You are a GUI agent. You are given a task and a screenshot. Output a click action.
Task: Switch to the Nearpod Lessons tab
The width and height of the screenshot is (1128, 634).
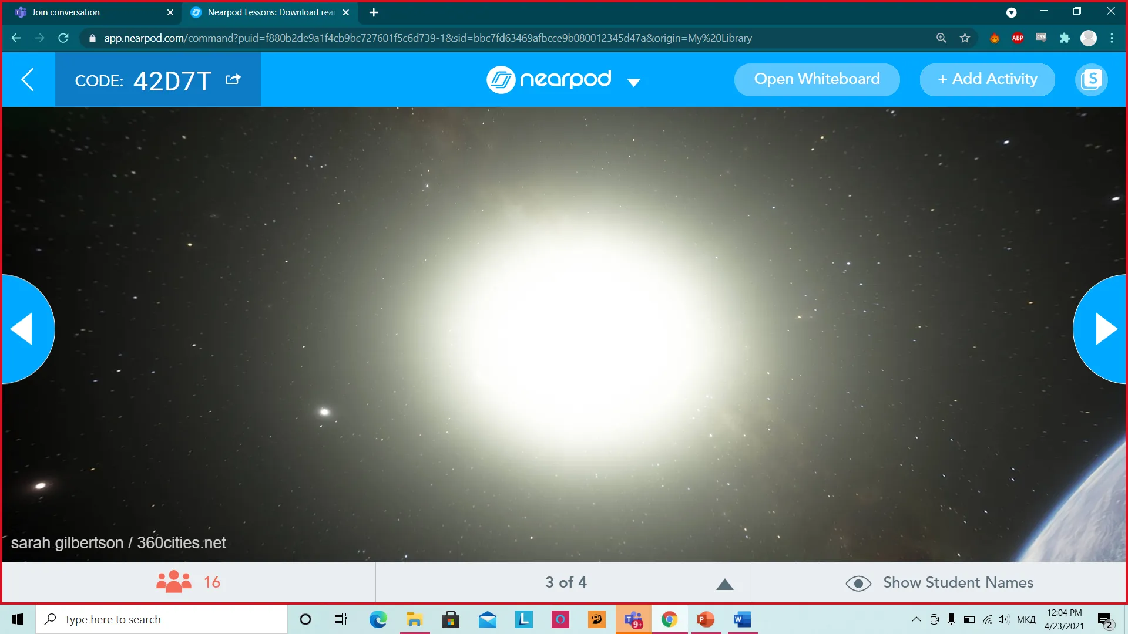pyautogui.click(x=270, y=12)
